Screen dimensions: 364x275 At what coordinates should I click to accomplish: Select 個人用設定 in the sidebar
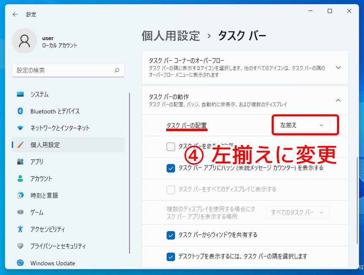coord(68,145)
